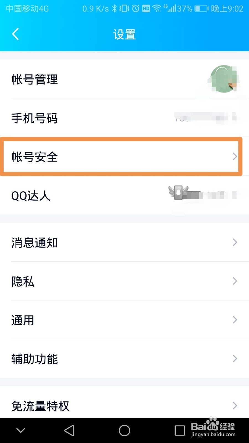Hide navigation bar with down arrow
Image resolution: width=249 pixels, height=443 pixels.
tap(21, 430)
